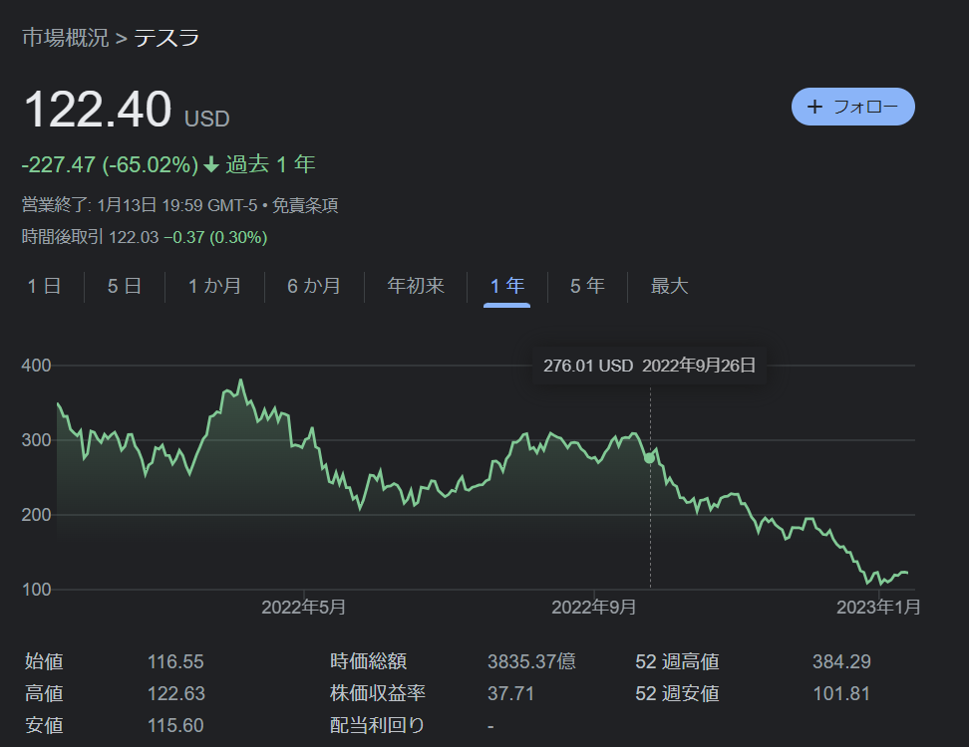Click the フォロー follow button
This screenshot has width=969, height=747.
[852, 107]
